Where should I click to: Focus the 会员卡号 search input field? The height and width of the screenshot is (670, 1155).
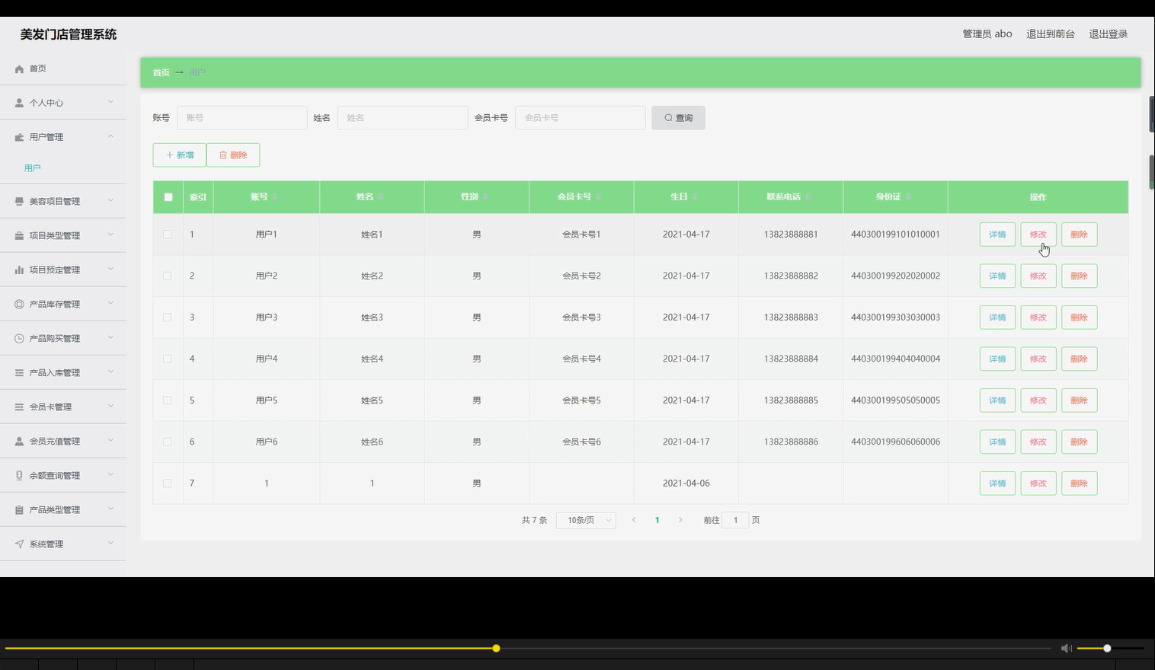click(581, 118)
